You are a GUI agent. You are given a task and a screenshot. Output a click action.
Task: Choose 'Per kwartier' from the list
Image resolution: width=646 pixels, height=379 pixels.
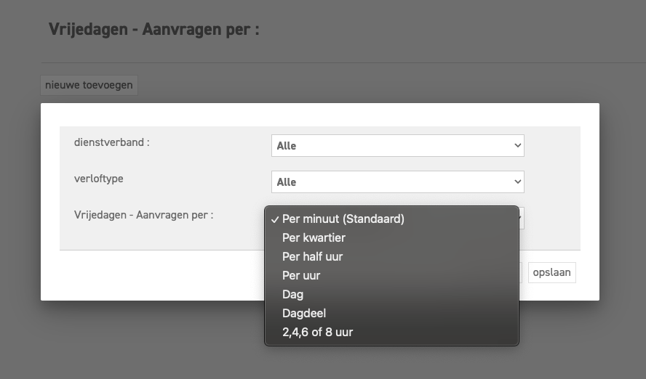point(314,237)
